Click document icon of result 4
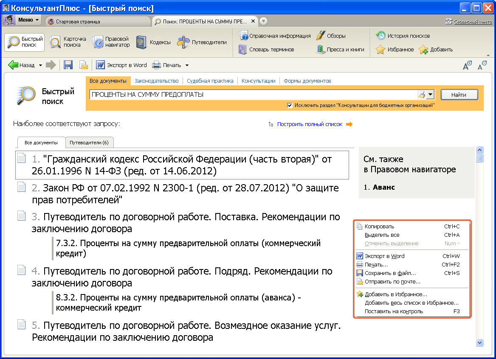Viewport: 496px width, 359px height. (22, 270)
